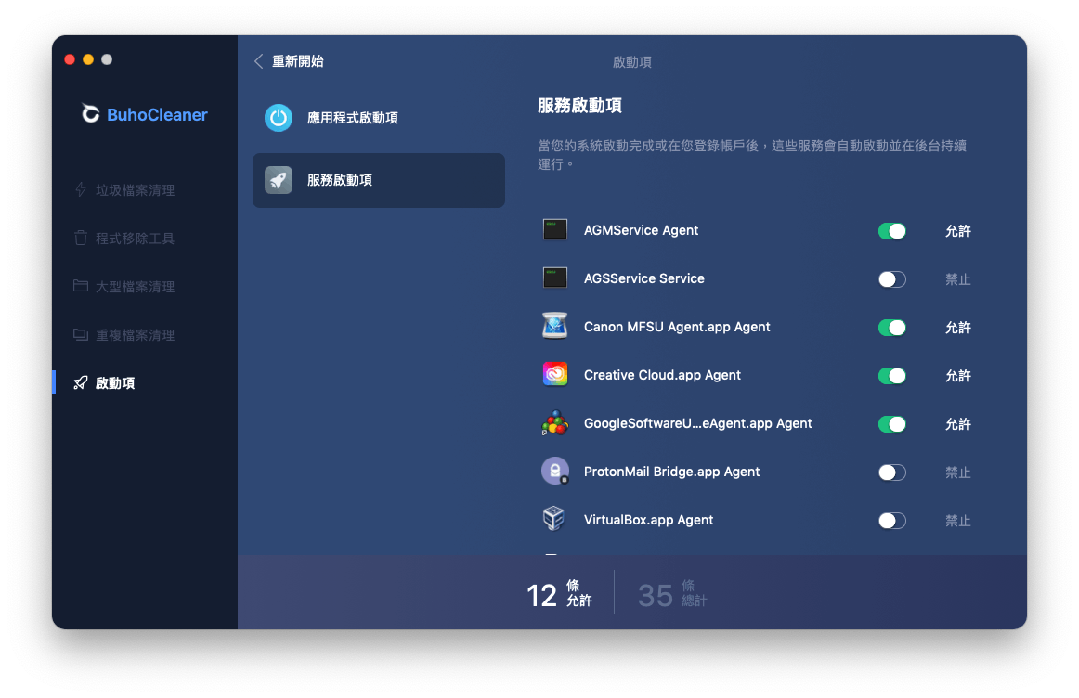Image resolution: width=1079 pixels, height=698 pixels.
Task: Click the ProtonMail Bridge app icon
Action: [554, 472]
